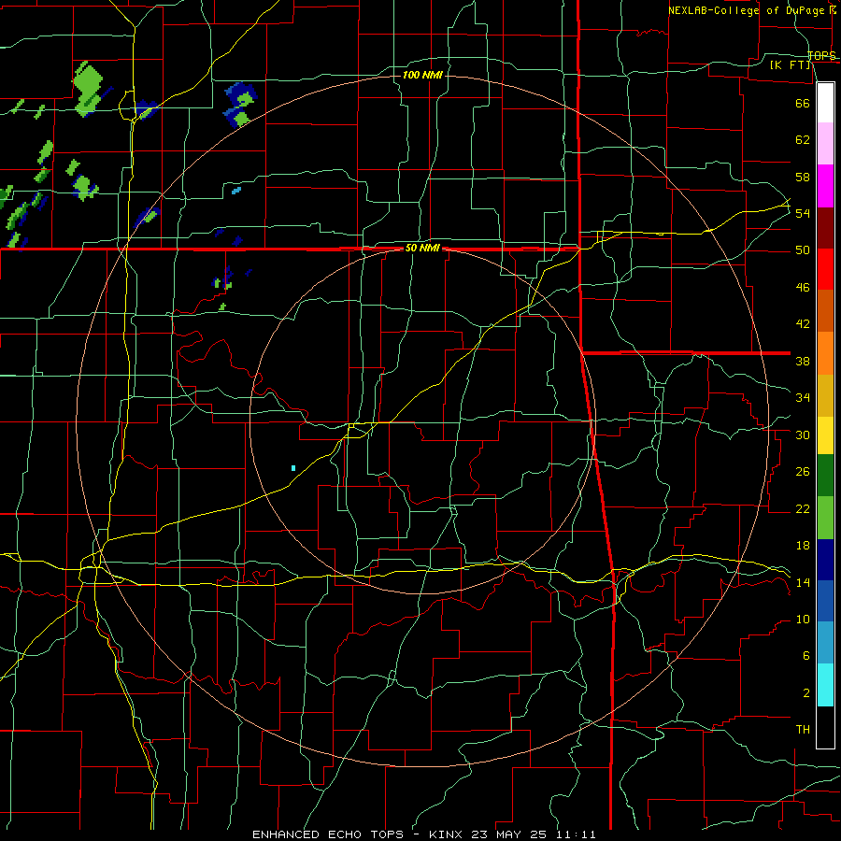Select the navy blue legend color band

coord(825,560)
